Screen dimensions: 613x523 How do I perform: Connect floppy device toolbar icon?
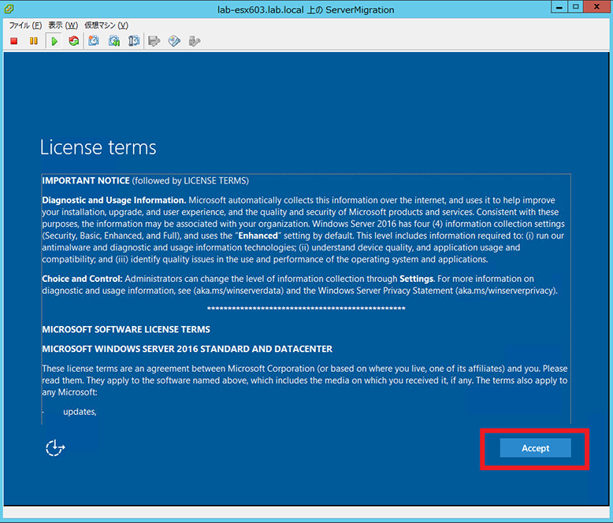tap(154, 41)
